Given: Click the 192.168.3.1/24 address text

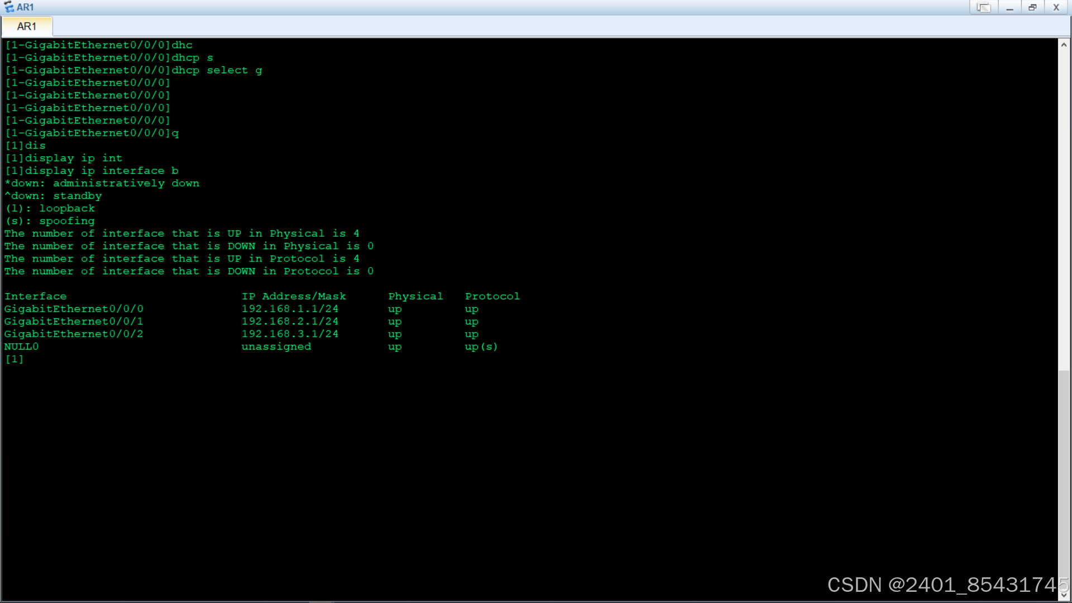Looking at the screenshot, I should tap(290, 334).
